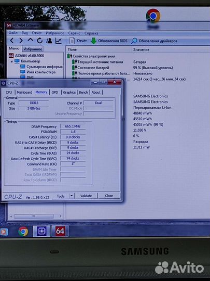Refresh the AIDA64 page

[39, 41]
